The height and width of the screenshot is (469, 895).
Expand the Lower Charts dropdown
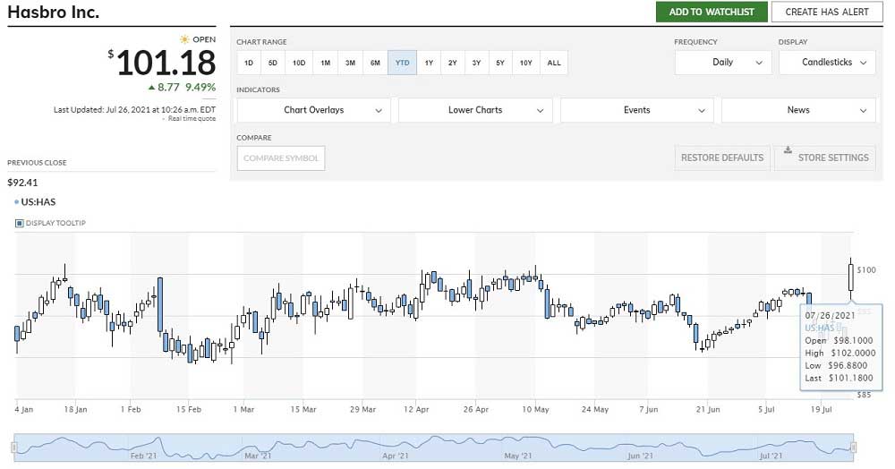point(475,110)
